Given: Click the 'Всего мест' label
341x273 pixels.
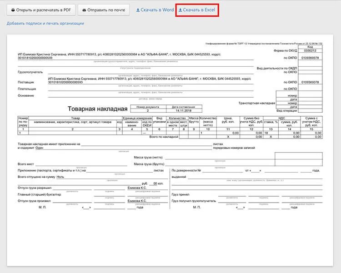Looking at the screenshot, I should coord(25,164).
